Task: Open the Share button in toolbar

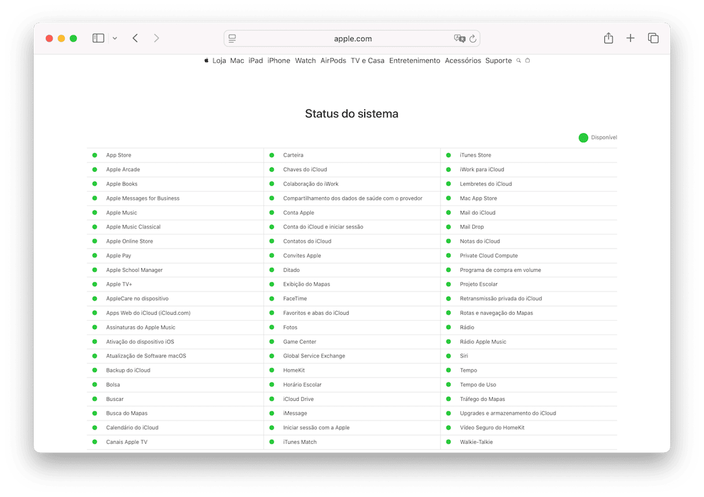Action: coord(608,38)
